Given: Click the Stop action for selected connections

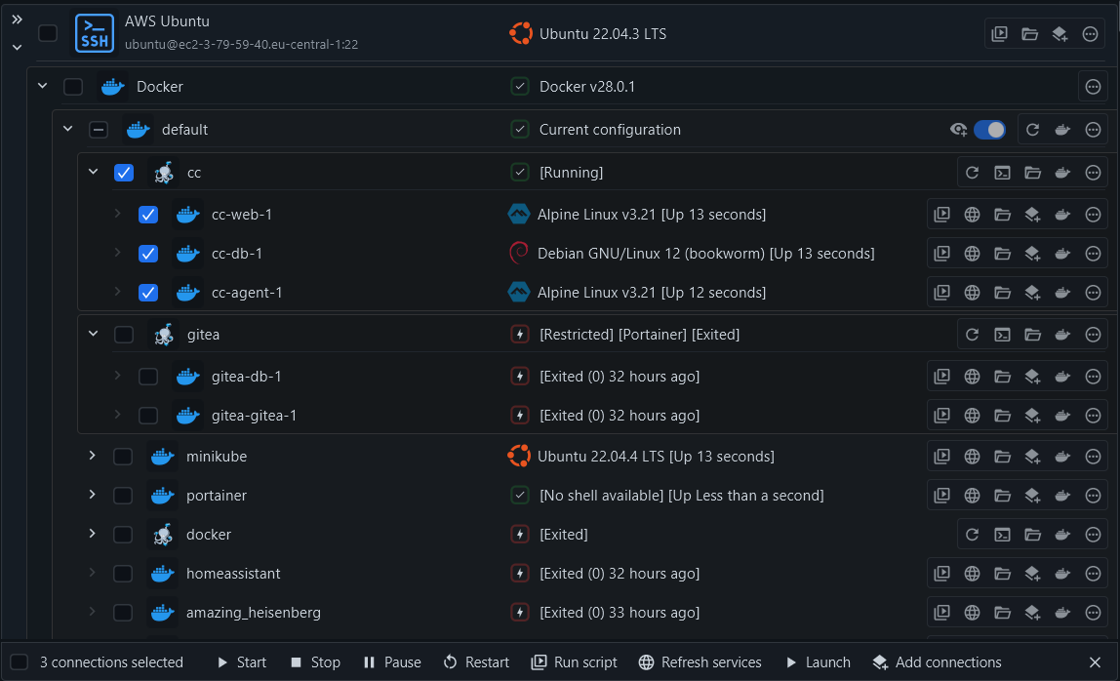Looking at the screenshot, I should 315,662.
